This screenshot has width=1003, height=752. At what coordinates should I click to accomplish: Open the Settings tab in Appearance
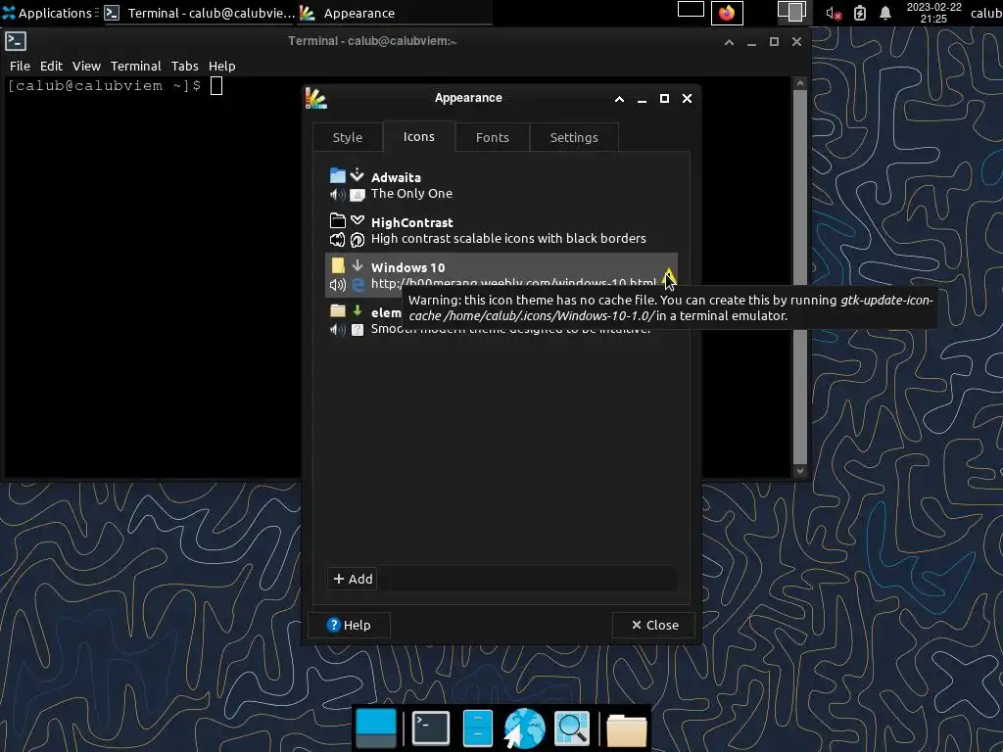pos(574,137)
